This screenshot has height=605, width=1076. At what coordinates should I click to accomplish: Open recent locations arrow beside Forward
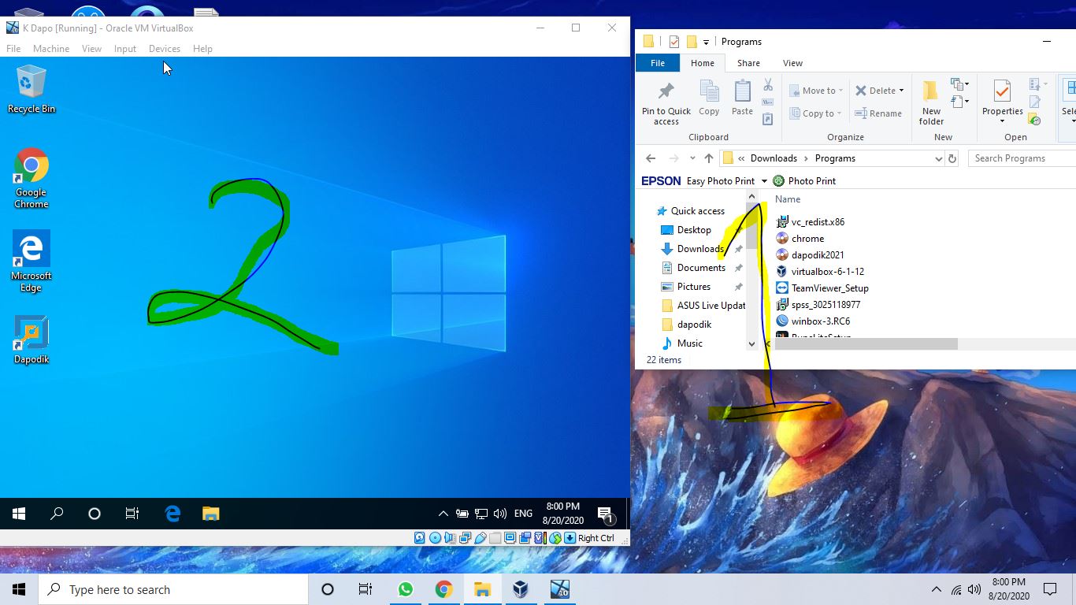692,158
